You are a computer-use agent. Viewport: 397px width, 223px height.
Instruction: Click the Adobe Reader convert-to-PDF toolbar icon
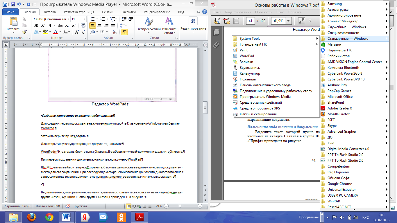pos(227,21)
